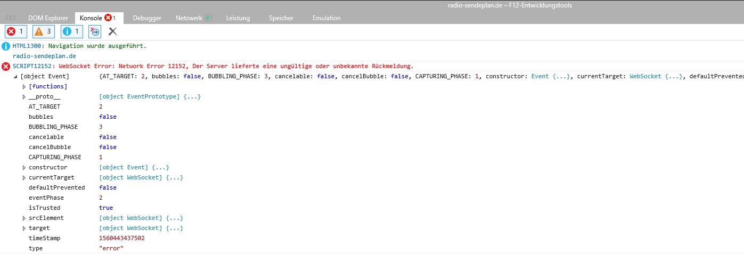Click the red error badge on Konsole tab
Image resolution: width=744 pixels, height=254 pixels.
tap(108, 18)
